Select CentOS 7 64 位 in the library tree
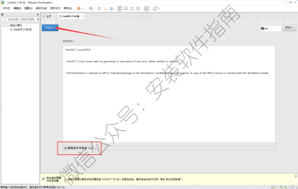Screen dimensions: 298x189 click(x=23, y=30)
